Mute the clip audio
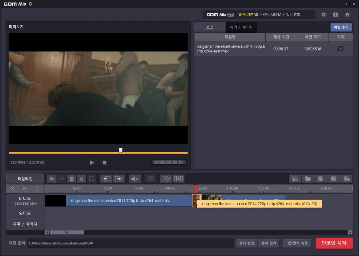This screenshot has height=256, width=359. pos(135,179)
